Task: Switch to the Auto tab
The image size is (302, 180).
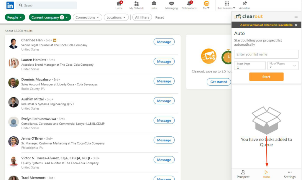Action: 266,174
